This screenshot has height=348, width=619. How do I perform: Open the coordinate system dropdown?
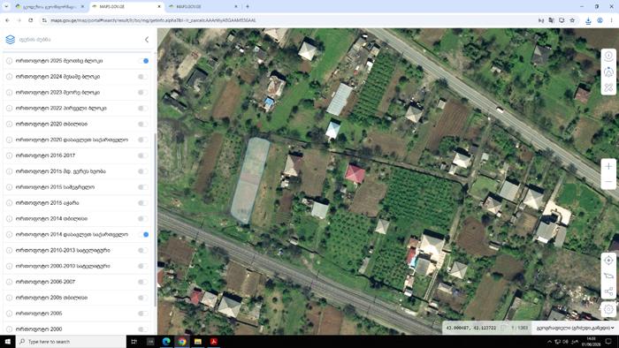tap(575, 328)
